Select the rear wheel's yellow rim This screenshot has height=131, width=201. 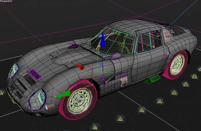(x=178, y=64)
